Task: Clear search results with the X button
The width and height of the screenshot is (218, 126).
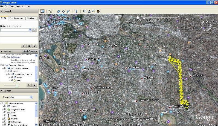Action: point(35,46)
